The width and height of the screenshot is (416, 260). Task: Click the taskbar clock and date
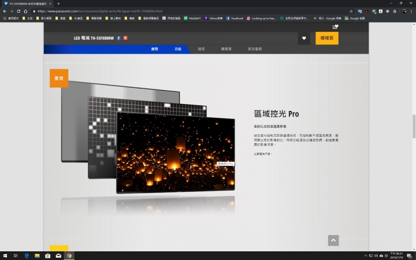(396, 256)
